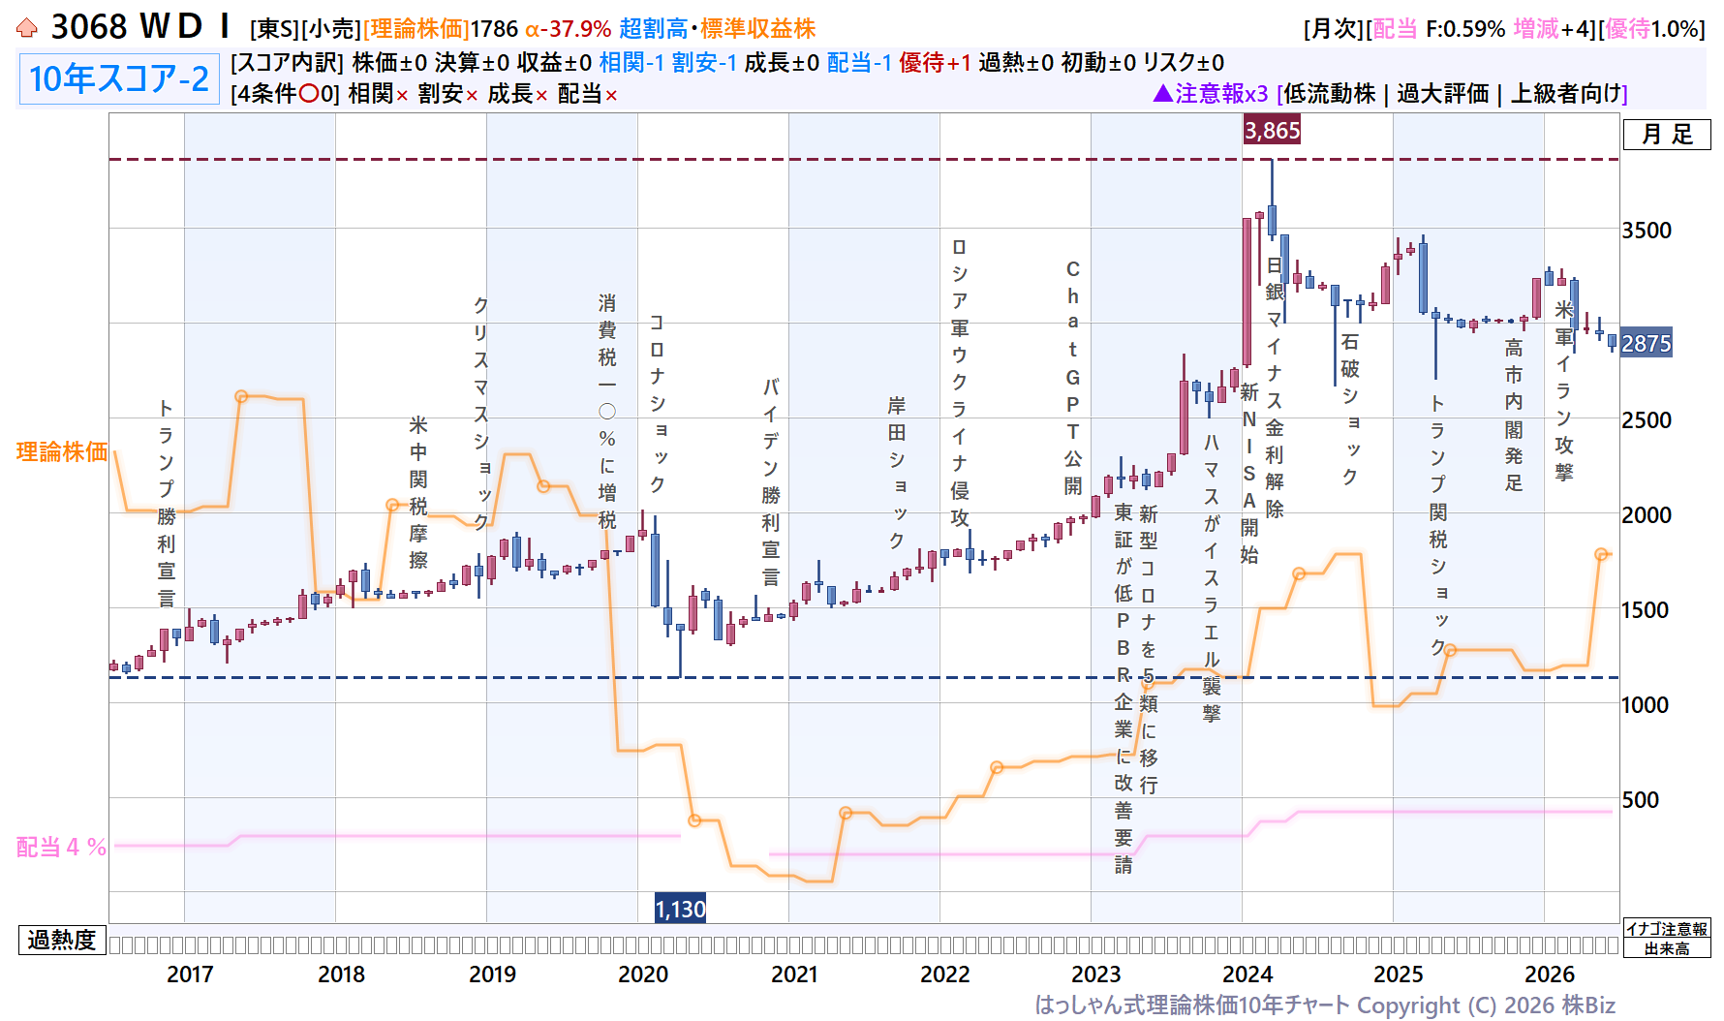Click the 2019 year axis label

(x=492, y=975)
